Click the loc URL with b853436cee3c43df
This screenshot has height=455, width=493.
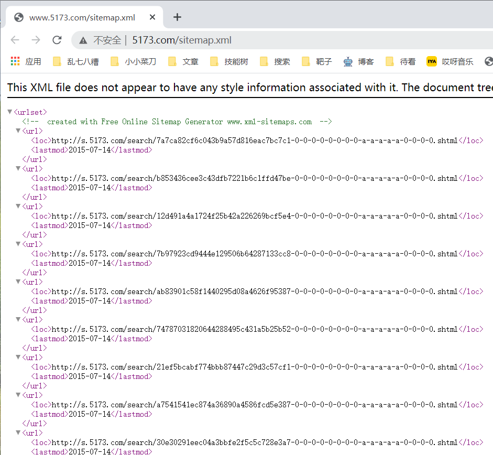[255, 178]
